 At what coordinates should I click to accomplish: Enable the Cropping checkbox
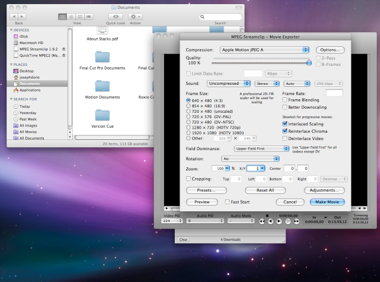pos(189,179)
